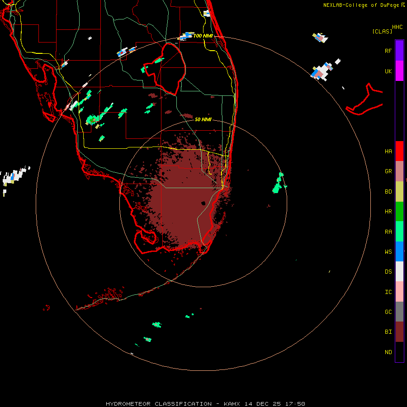Screen dimensions: 407x407
Task: Click the Lake Okeechobee outline
Action: pyautogui.click(x=165, y=69)
